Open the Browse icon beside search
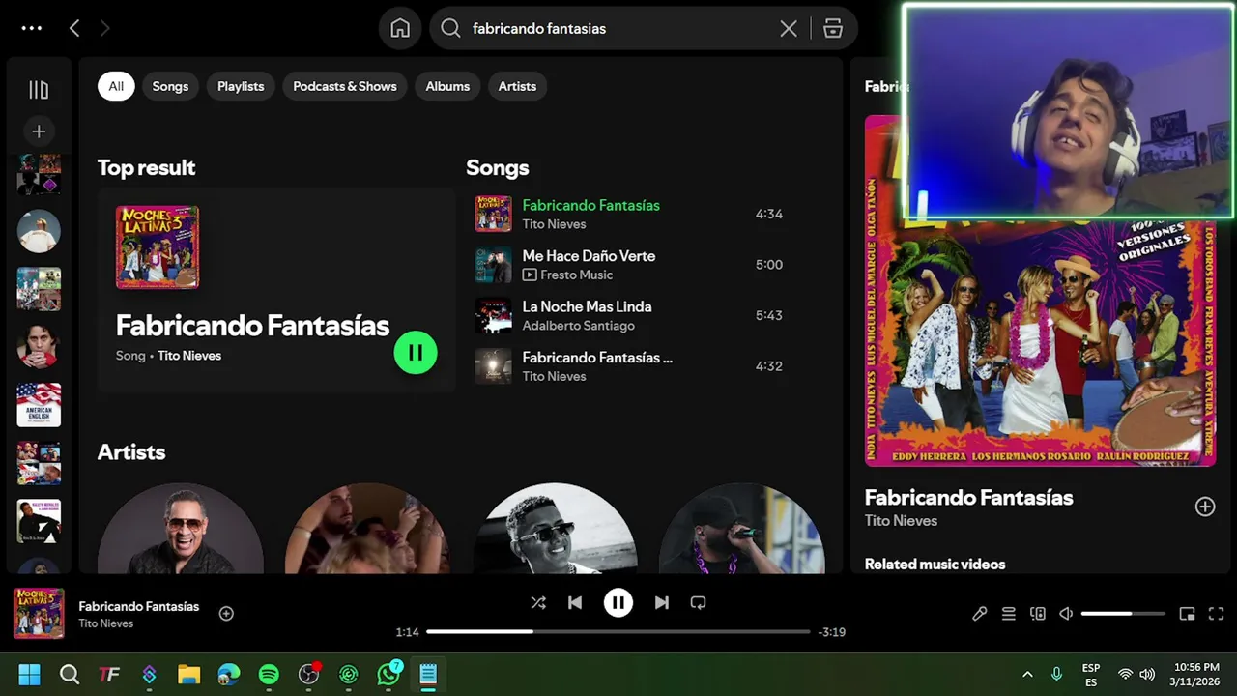 (833, 28)
